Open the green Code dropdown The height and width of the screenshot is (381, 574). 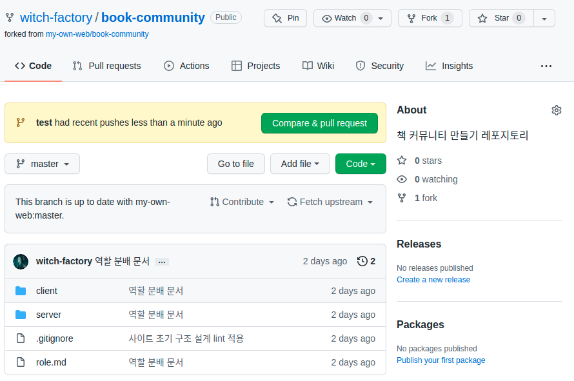coord(360,164)
